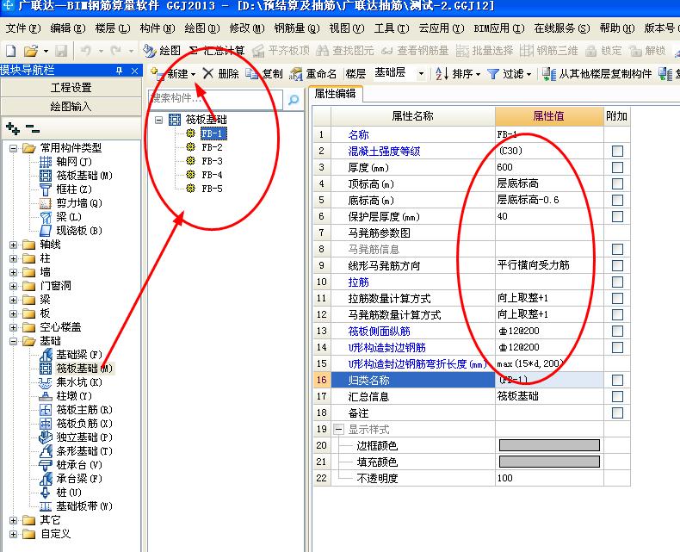Viewport: 680px width, 552px height.
Task: Click 批量选择 batch select tool
Action: pos(485,51)
